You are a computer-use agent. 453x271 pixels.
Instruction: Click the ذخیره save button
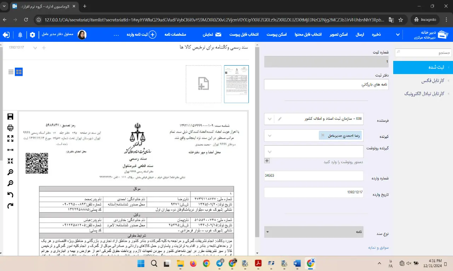point(376,35)
